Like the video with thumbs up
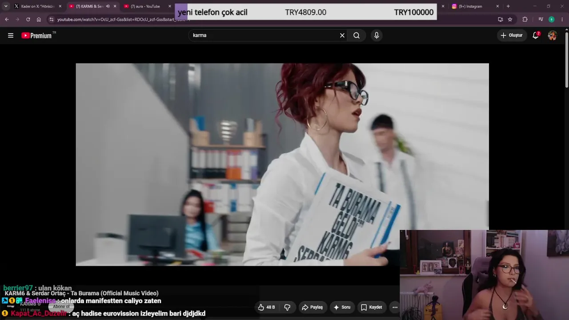 pos(267,307)
